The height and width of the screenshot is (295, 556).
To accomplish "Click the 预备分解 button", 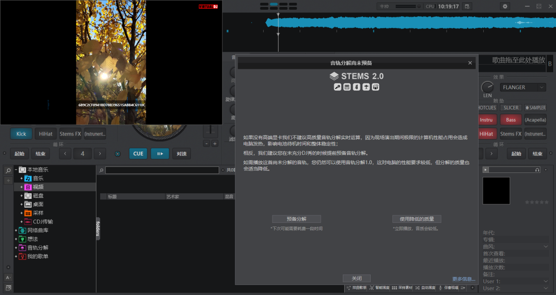I will (297, 219).
